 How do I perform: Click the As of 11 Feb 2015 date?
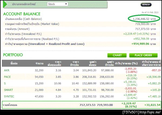pyautogui.click(x=150, y=12)
